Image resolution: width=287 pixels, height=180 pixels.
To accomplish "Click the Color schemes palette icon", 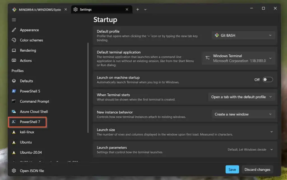I will point(14,40).
